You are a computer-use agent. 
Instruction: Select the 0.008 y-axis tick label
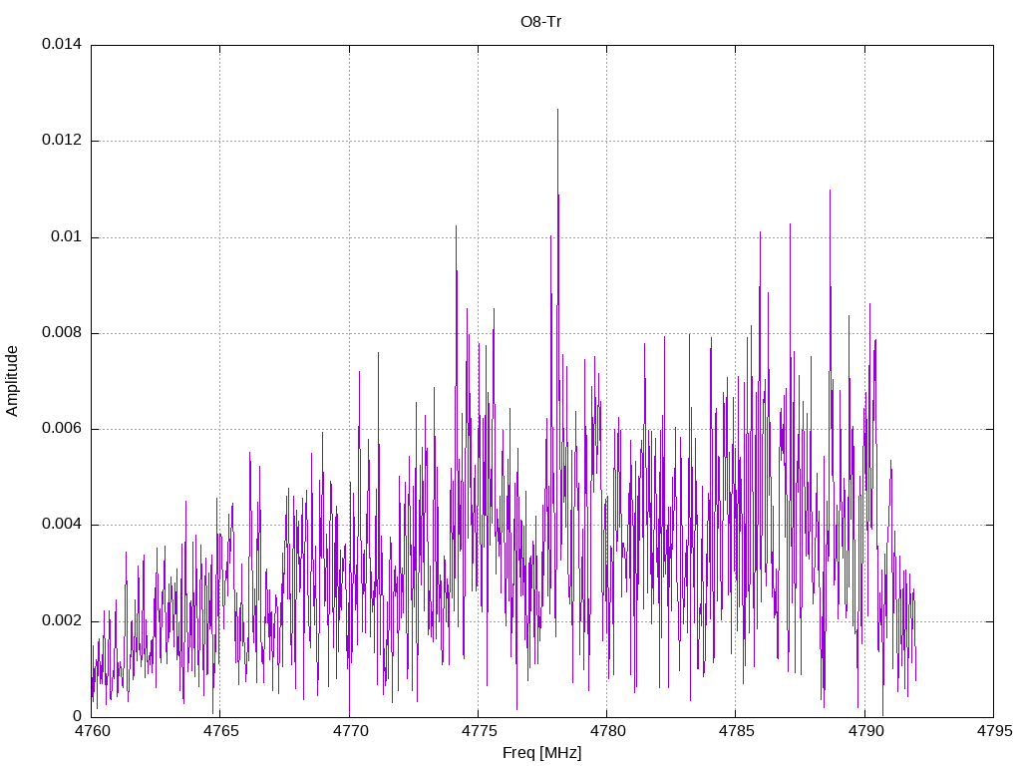click(62, 333)
